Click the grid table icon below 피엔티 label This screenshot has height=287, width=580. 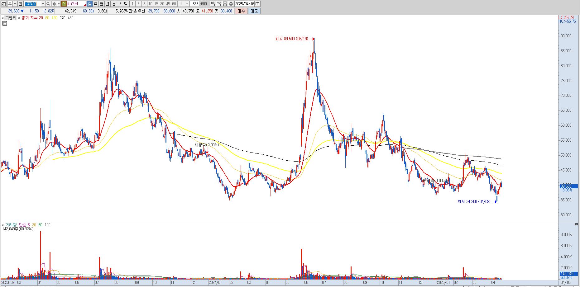[x=5, y=23]
